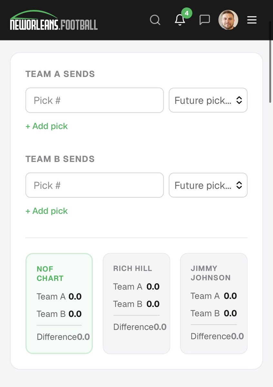Screen dimensions: 273x387
Task: Click the Team B Sends heading
Action: coord(60,159)
